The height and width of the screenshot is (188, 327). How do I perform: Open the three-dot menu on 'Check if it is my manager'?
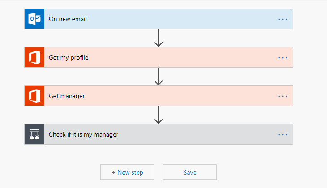click(x=283, y=135)
